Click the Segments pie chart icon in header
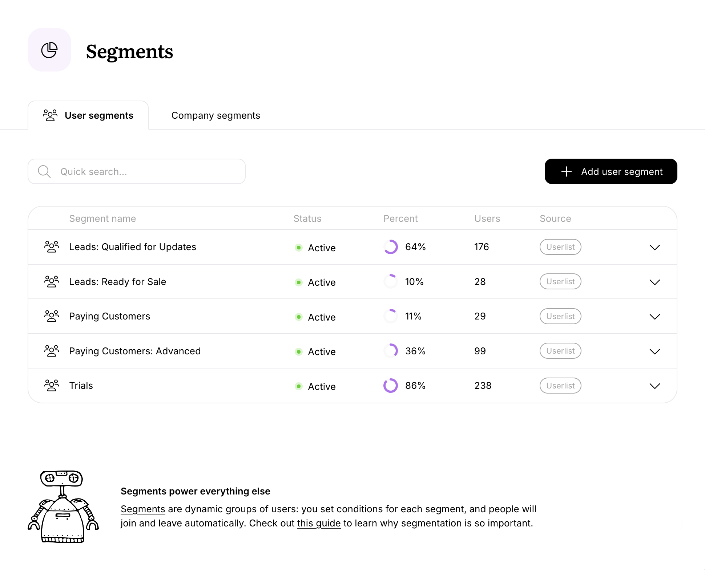 [x=50, y=50]
